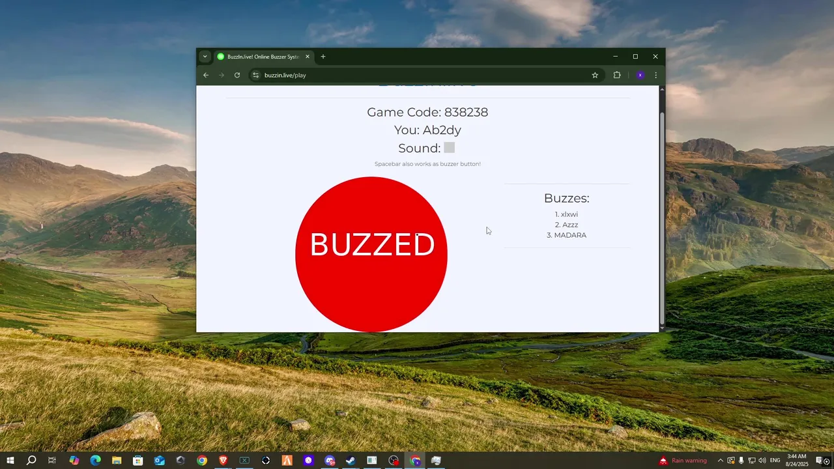Open the Windows Start menu

click(10, 461)
